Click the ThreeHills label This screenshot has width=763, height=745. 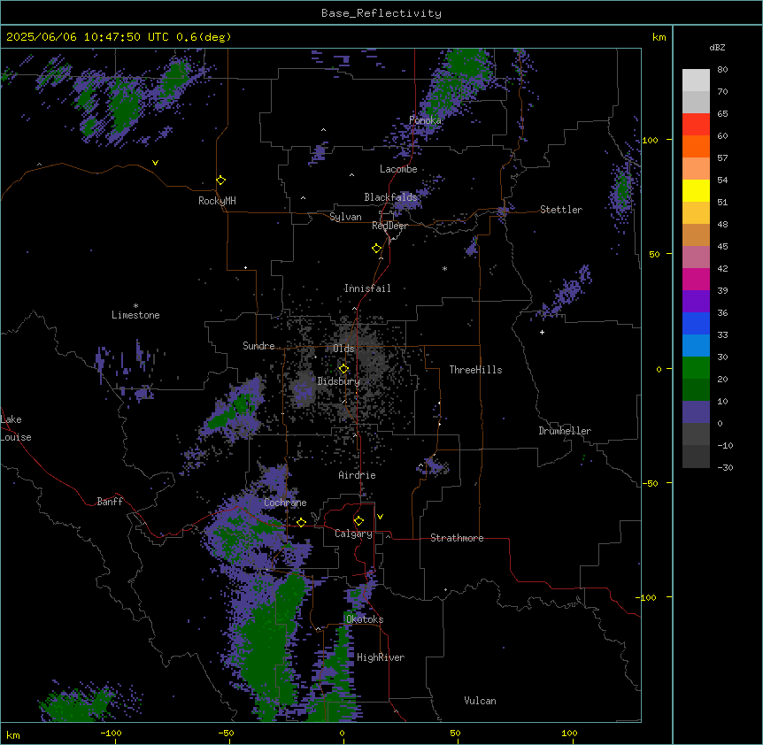click(476, 370)
